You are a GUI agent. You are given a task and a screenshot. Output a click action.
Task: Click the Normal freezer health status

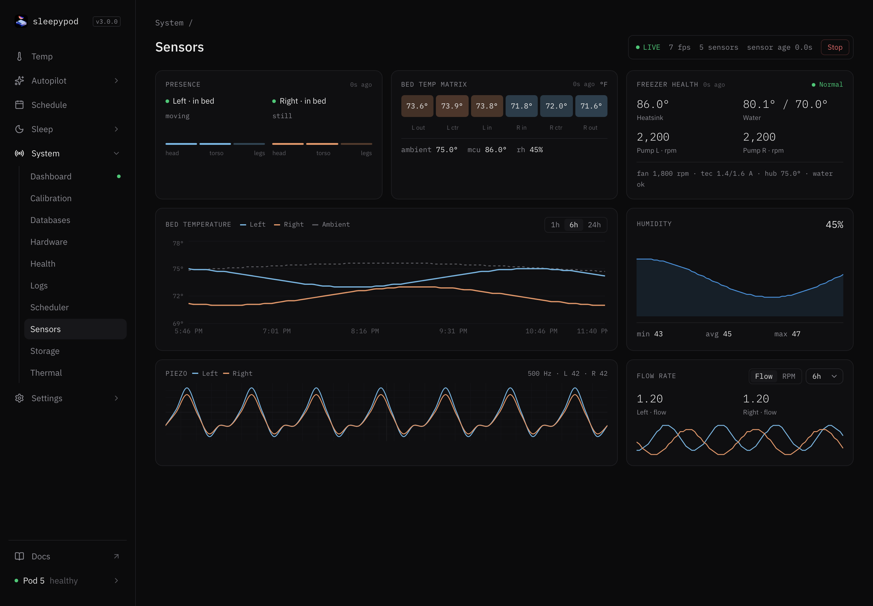tap(827, 84)
